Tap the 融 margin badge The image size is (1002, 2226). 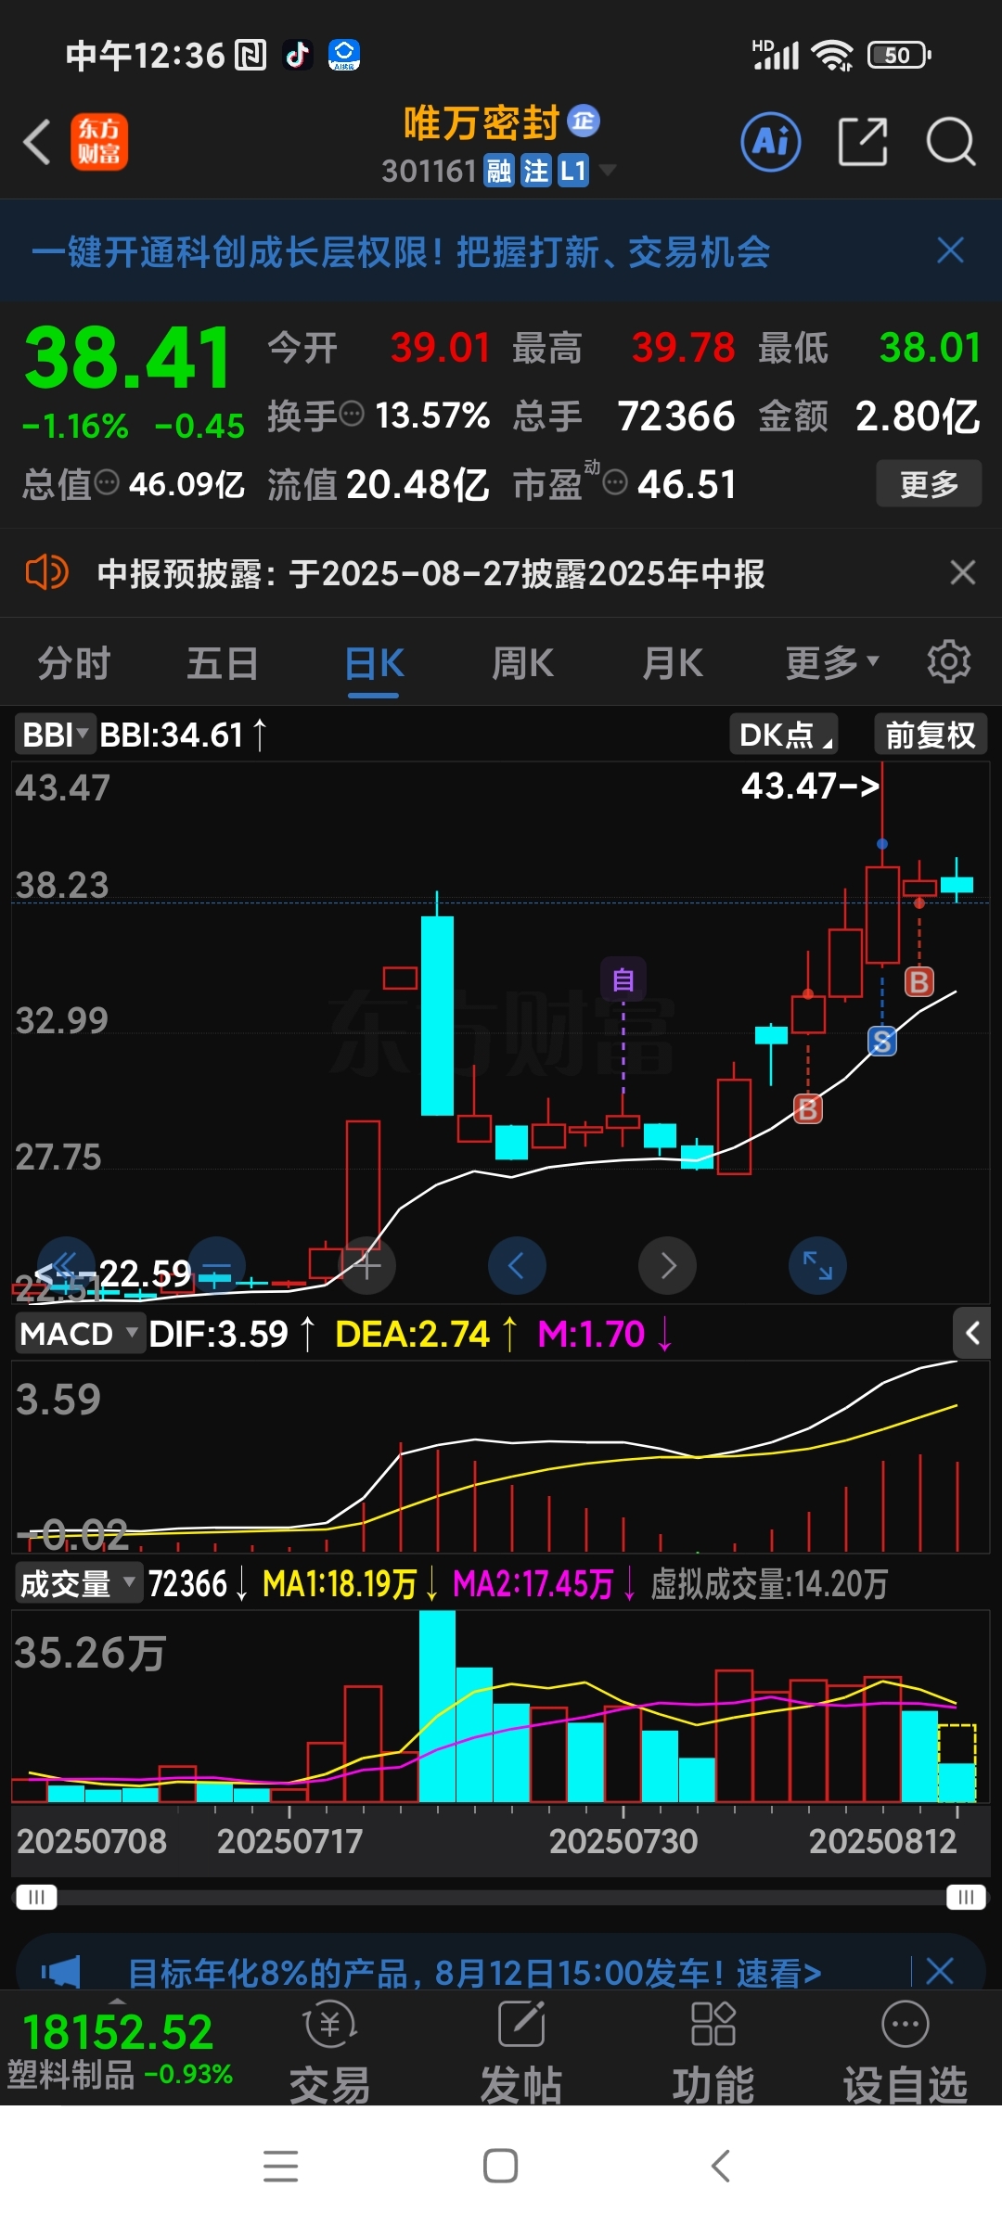[500, 171]
